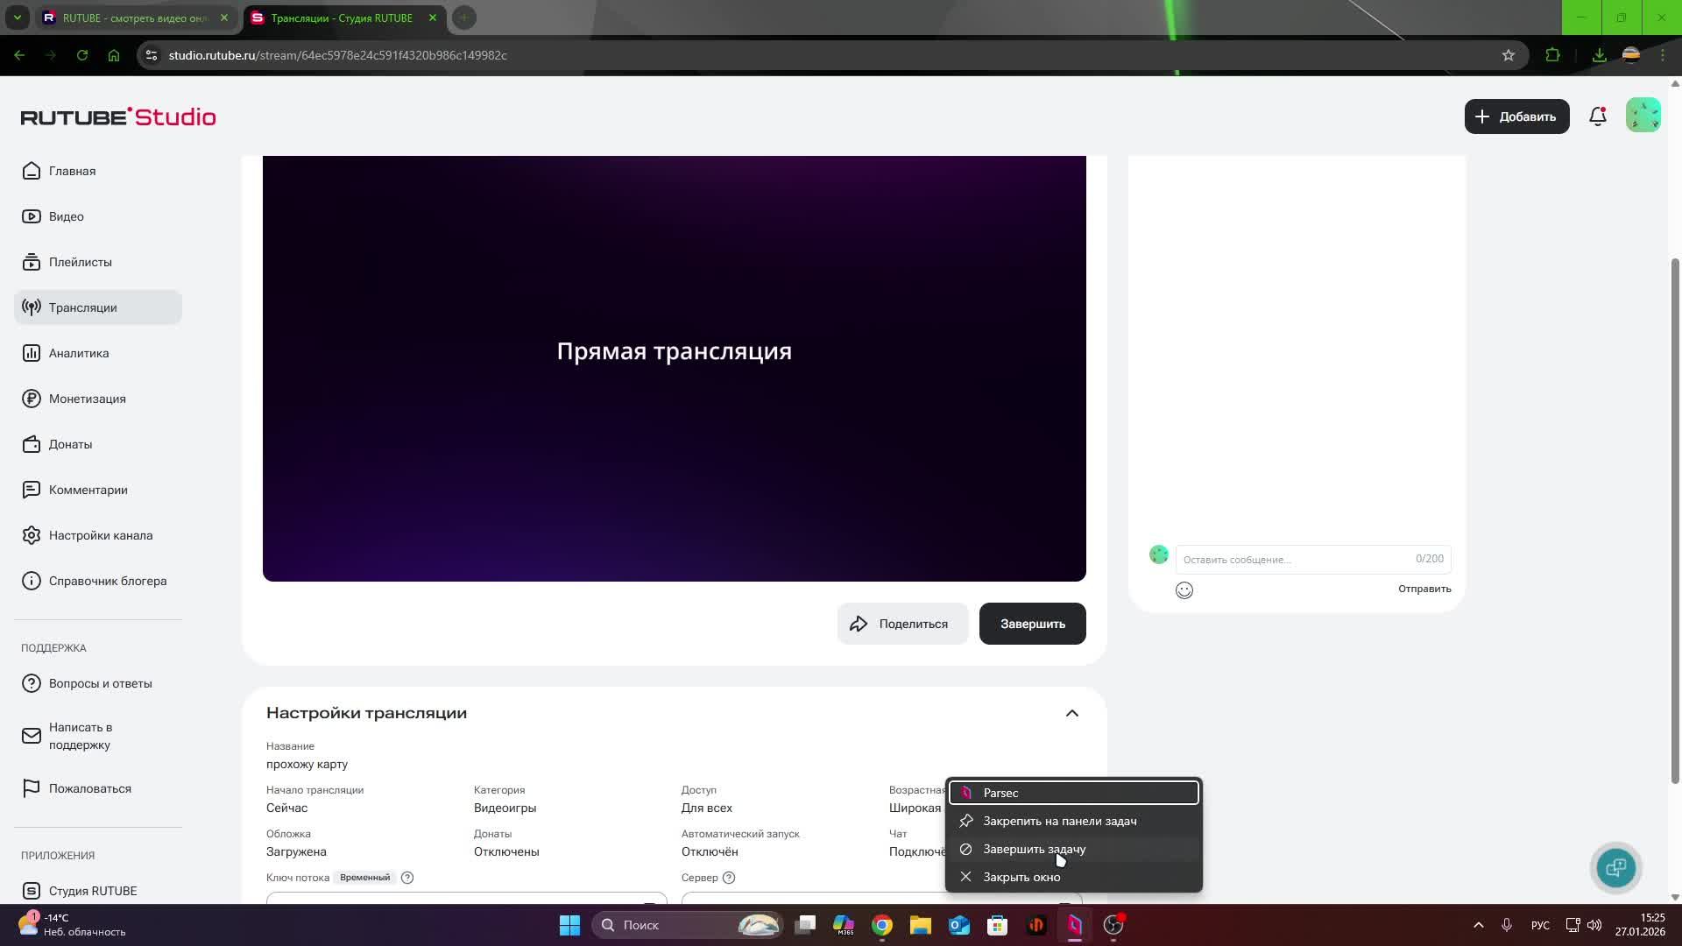Click the help icon next to Ключ потока
This screenshot has height=946, width=1682.
406,877
